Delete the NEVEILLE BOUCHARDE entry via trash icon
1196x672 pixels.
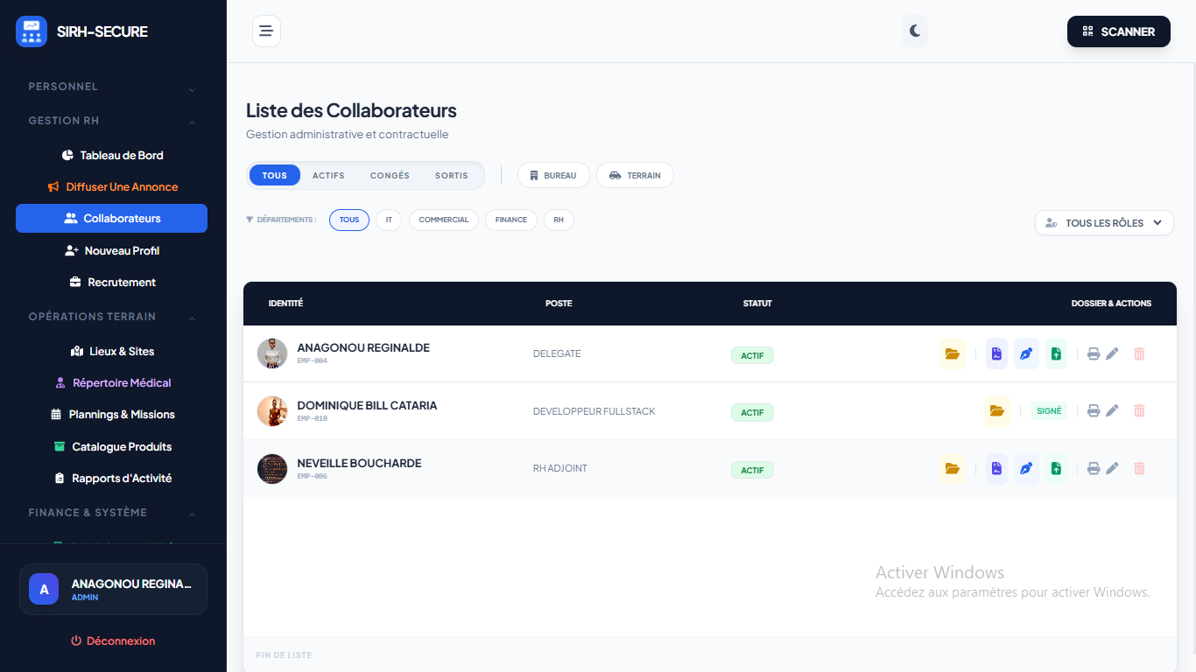tap(1139, 469)
